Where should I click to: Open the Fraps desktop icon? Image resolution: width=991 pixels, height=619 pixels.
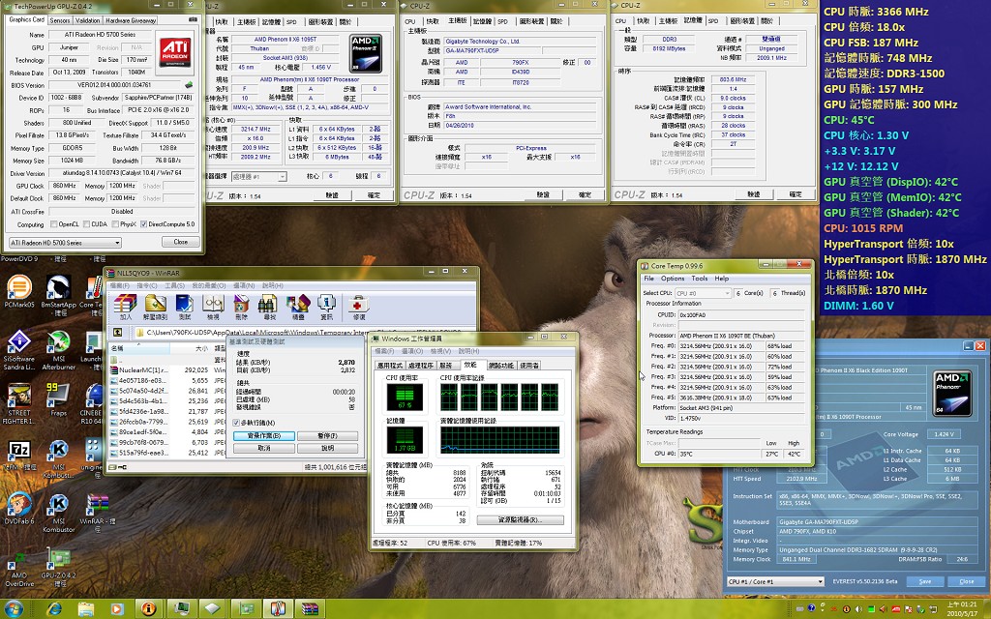pos(58,400)
